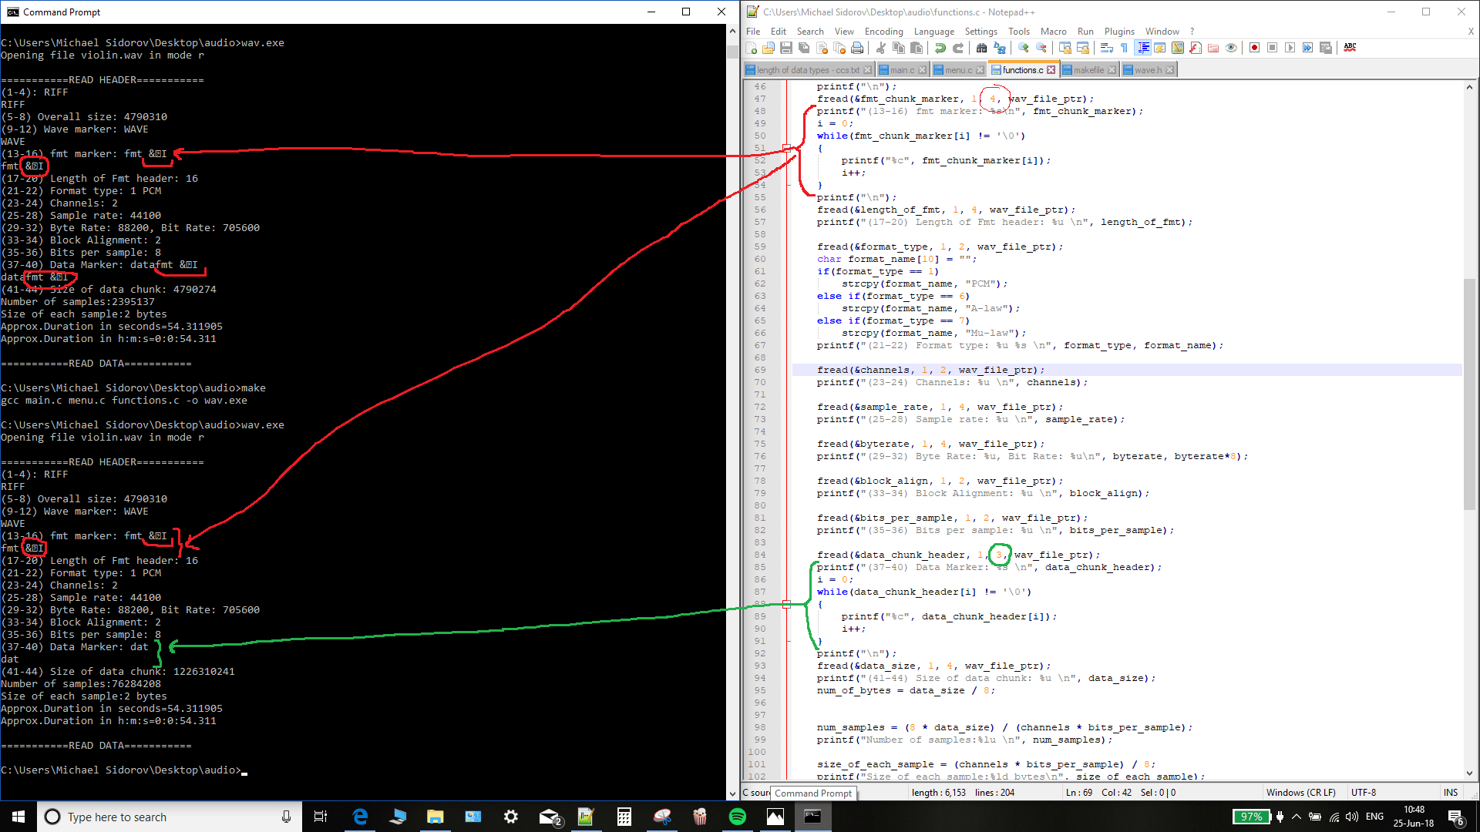Viewport: 1480px width, 832px height.
Task: Switch to the main.c tab
Action: pos(902,70)
